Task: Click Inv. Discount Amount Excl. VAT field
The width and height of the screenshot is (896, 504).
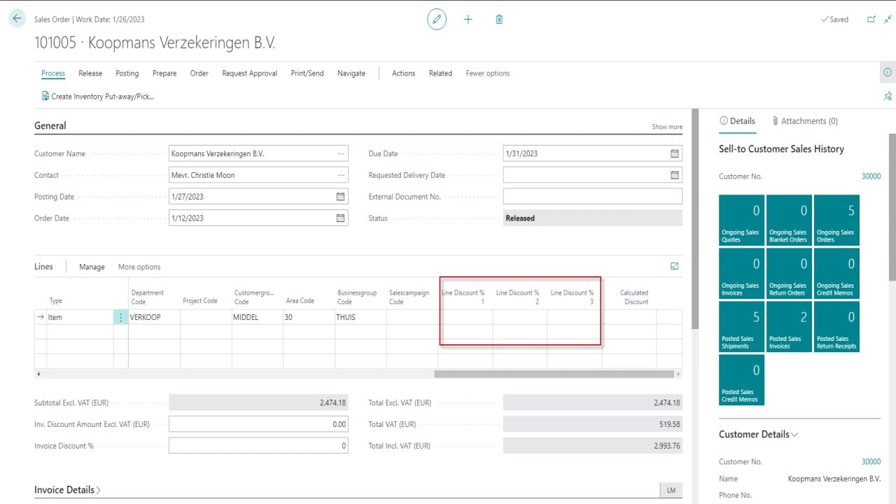Action: (258, 424)
